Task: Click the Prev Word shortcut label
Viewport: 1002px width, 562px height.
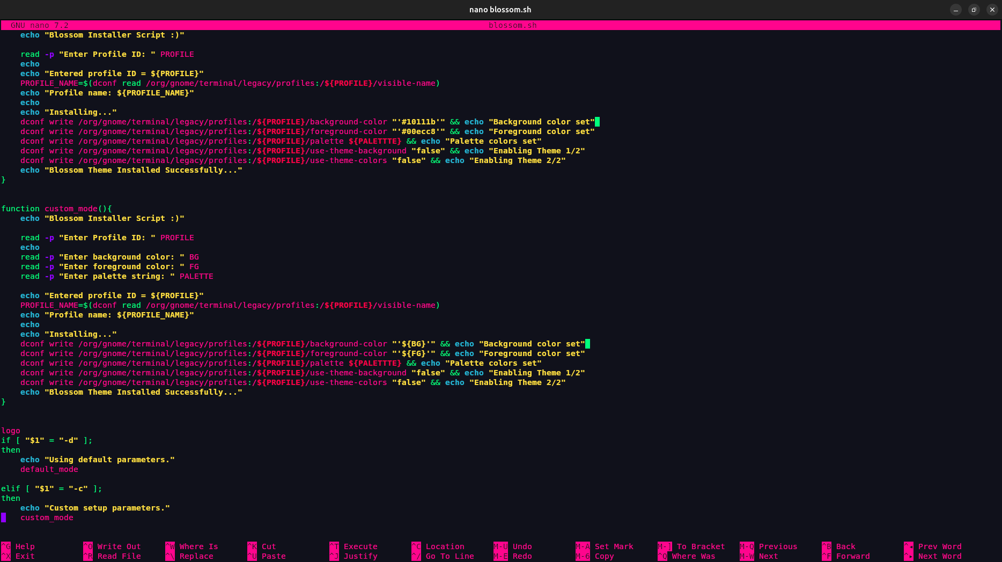Action: click(x=940, y=546)
